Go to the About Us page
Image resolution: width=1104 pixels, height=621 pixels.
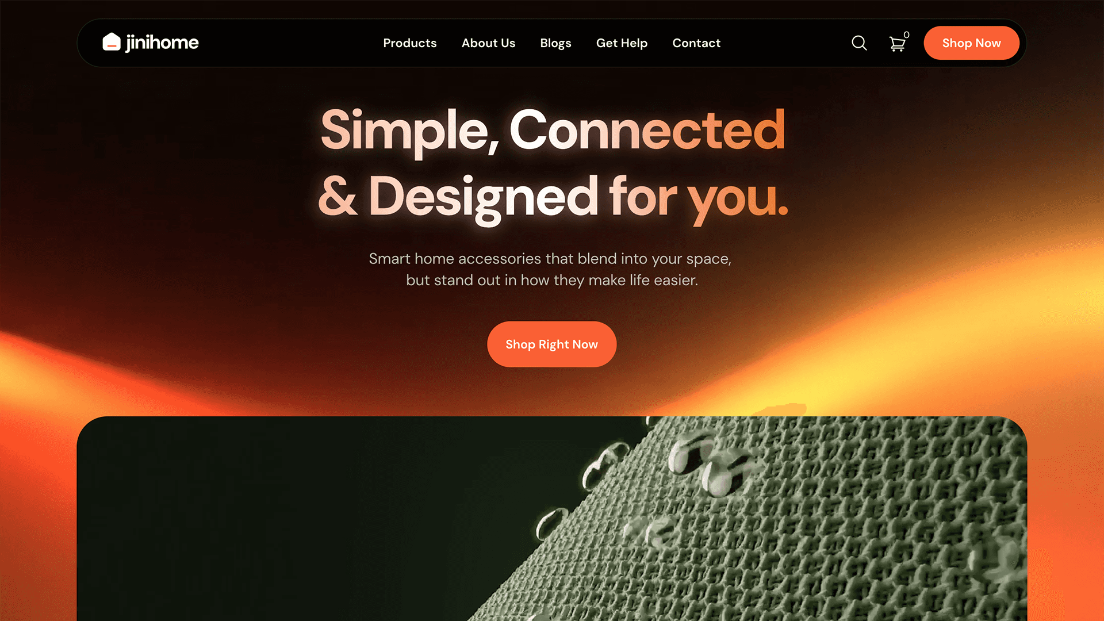488,43
